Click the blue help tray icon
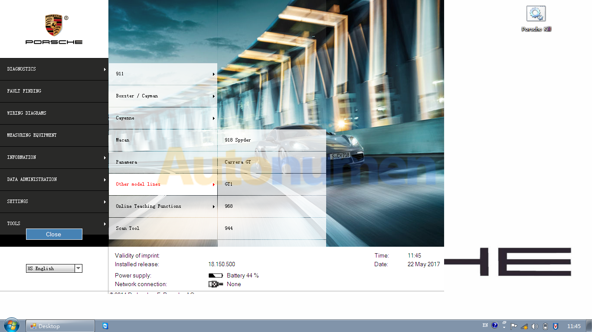Screen dimensions: 592x332 coord(495,326)
